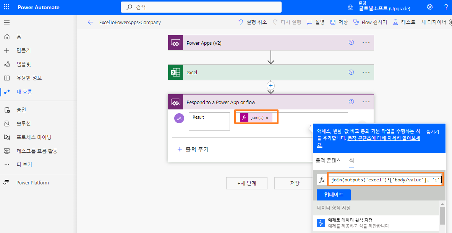
Task: Click the flow name ExcelToPowerApps-Company
Action: point(130,23)
